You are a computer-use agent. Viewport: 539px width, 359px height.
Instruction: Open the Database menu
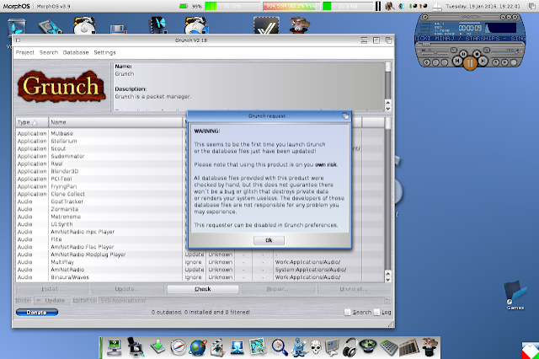(76, 52)
